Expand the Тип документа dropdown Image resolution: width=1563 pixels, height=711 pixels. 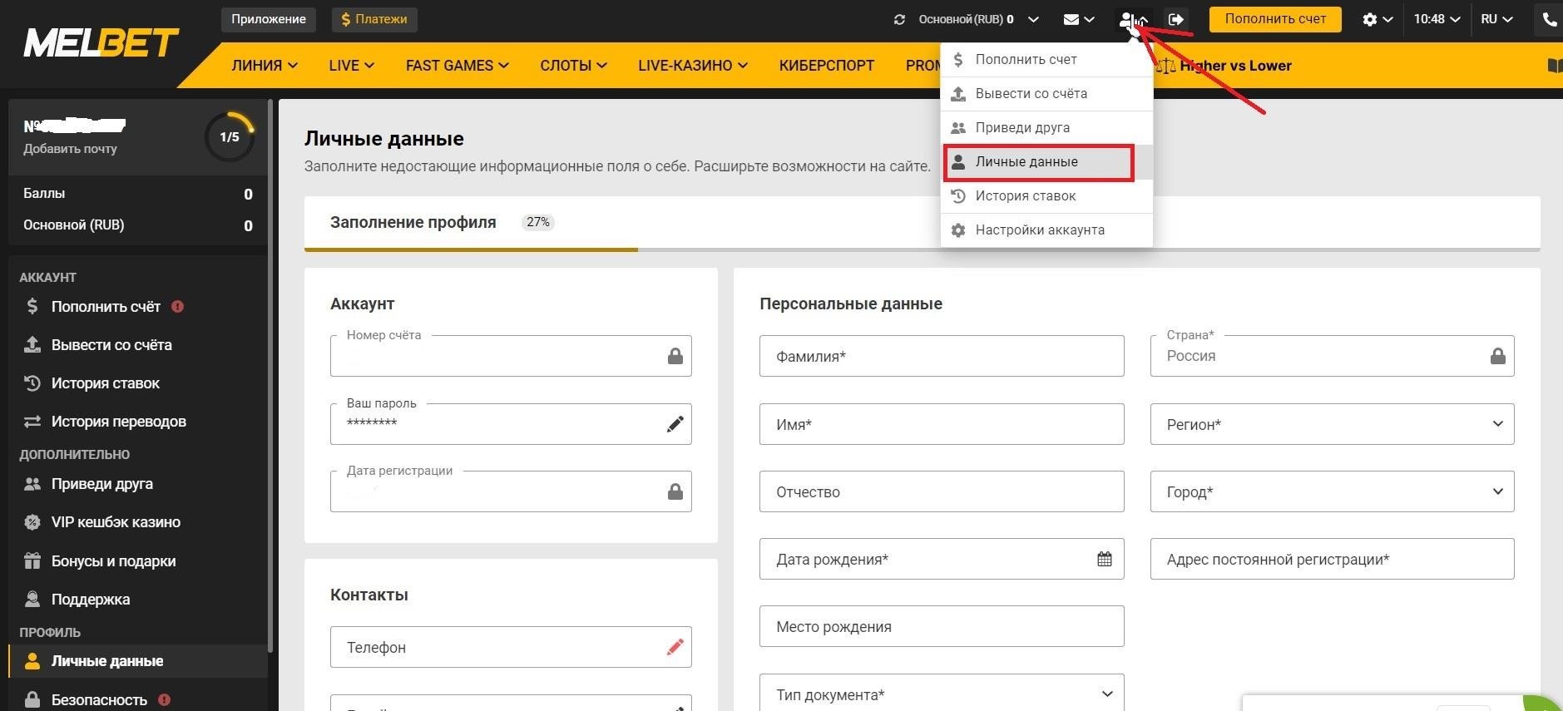(x=942, y=693)
